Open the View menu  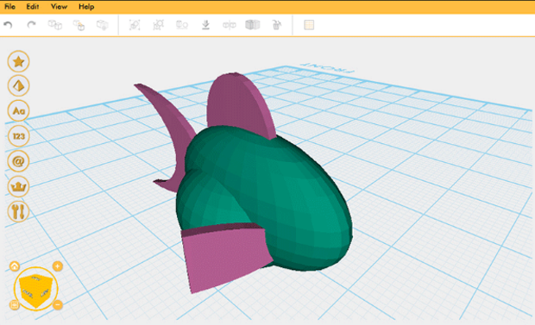coord(59,7)
